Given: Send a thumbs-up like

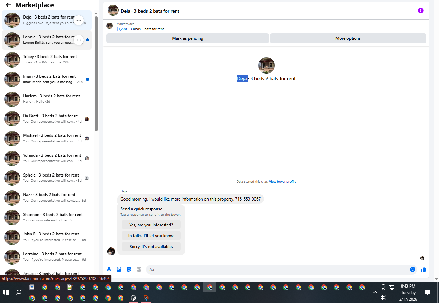Looking at the screenshot, I should pyautogui.click(x=424, y=269).
